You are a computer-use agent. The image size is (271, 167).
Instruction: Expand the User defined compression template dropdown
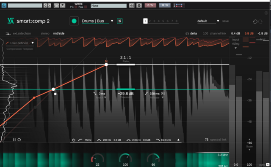tap(33, 43)
